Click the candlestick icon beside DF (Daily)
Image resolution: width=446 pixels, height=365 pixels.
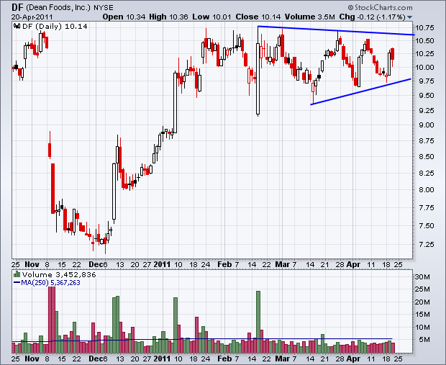17,27
